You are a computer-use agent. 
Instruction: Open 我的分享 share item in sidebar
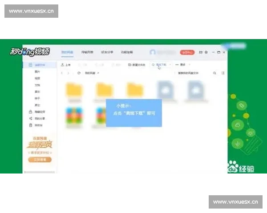click(37, 118)
